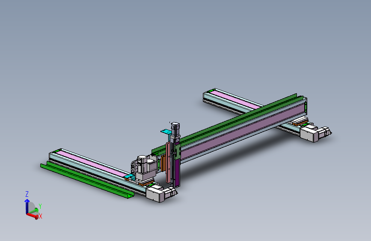Select the cyan bracket beside the vertical motor

click(x=166, y=132)
